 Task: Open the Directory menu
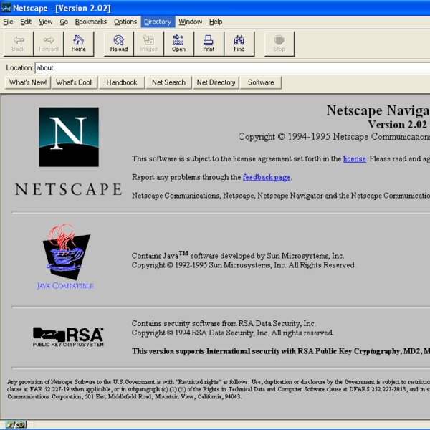click(157, 21)
